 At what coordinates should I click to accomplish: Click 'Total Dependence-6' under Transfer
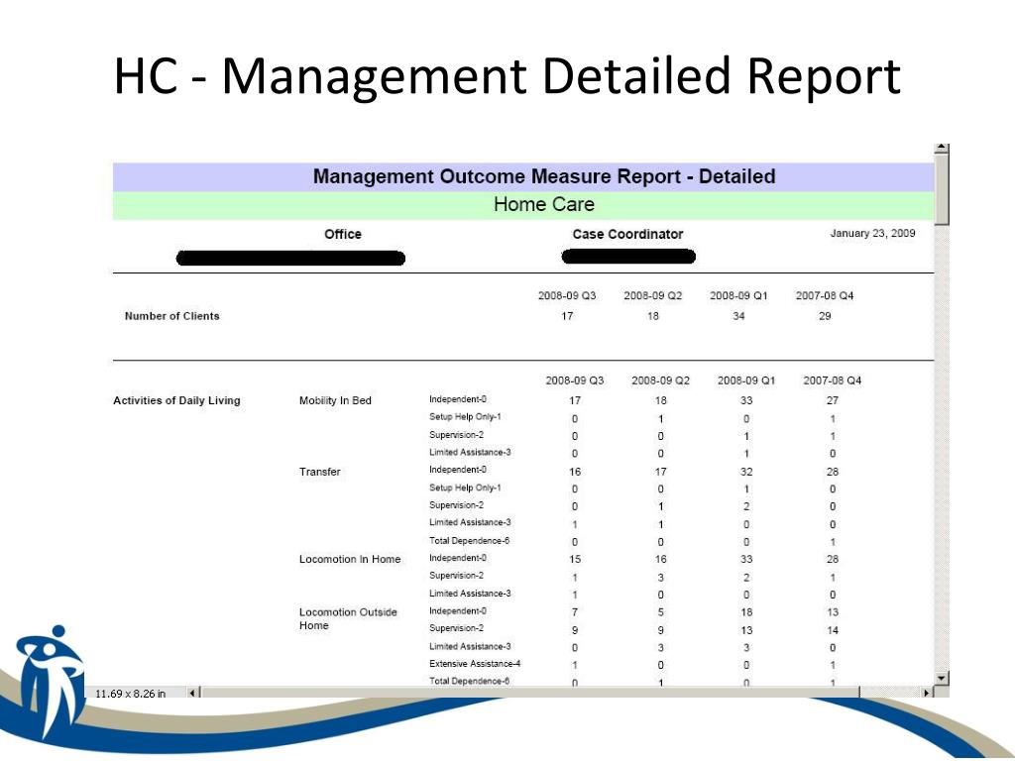(469, 541)
